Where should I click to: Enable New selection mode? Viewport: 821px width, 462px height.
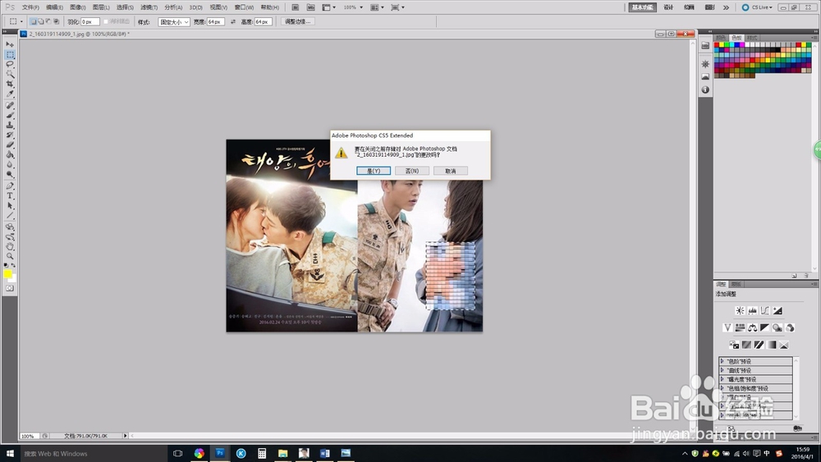33,21
